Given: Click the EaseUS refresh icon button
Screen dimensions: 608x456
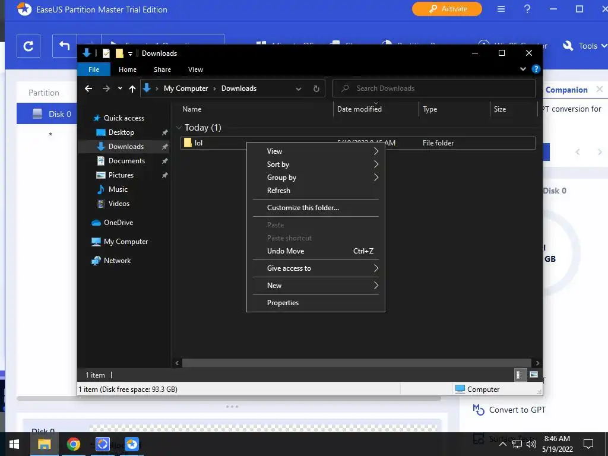Looking at the screenshot, I should (x=28, y=46).
